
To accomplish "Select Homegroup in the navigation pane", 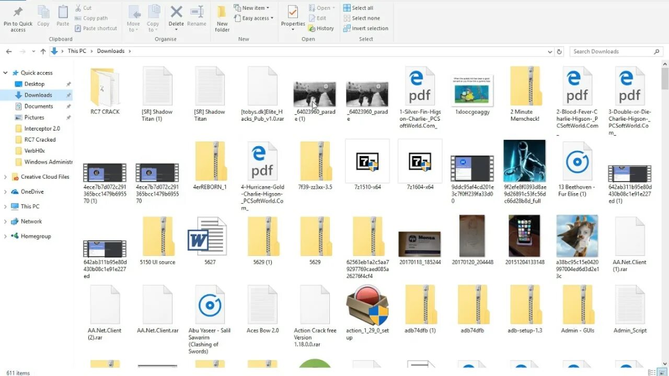I will coord(36,236).
